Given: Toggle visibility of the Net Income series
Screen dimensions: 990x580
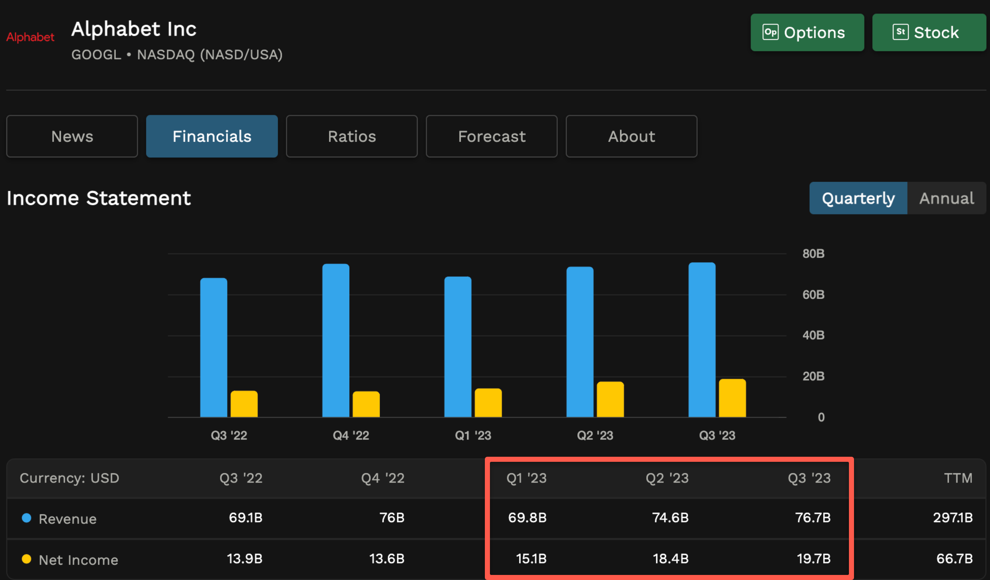Looking at the screenshot, I should point(78,559).
